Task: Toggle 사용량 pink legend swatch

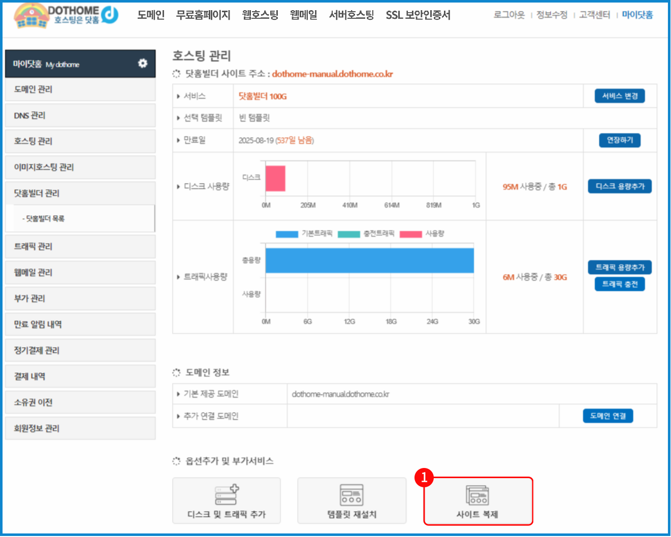Action: coord(410,234)
